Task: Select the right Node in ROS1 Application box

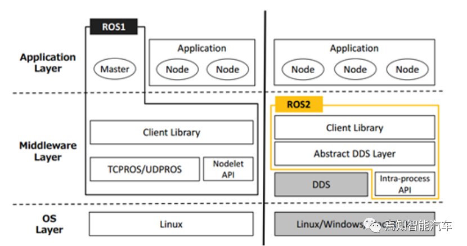Action: tap(227, 69)
